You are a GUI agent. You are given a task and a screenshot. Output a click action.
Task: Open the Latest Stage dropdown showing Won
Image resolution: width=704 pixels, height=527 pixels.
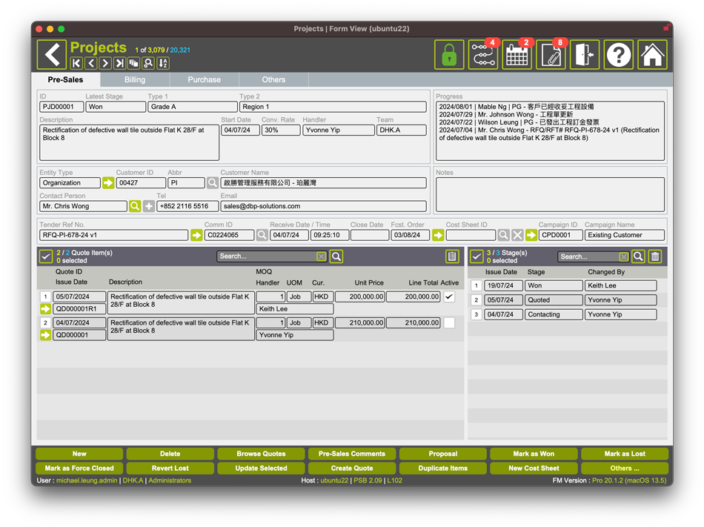coord(116,107)
